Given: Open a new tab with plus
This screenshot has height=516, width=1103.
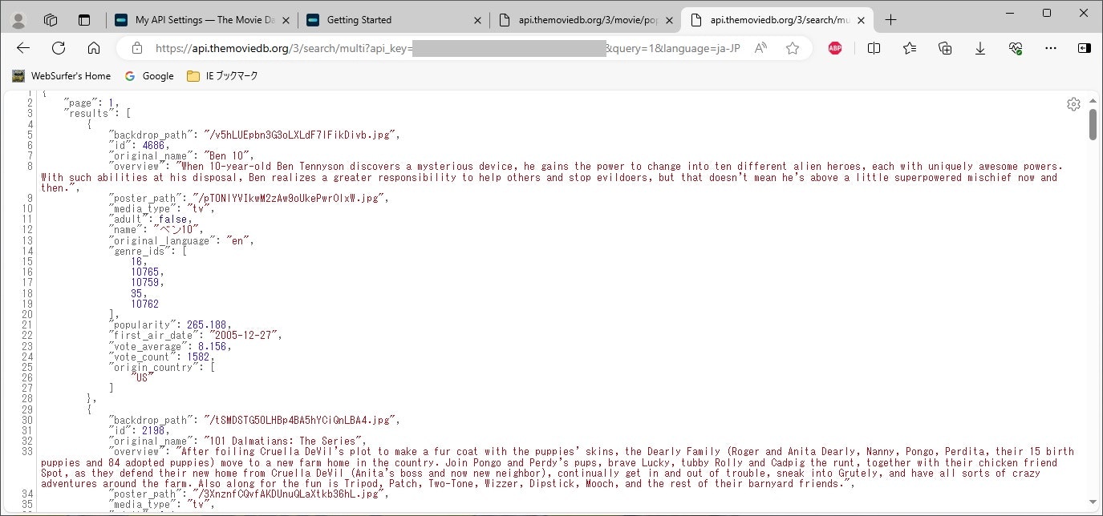Looking at the screenshot, I should 891,20.
